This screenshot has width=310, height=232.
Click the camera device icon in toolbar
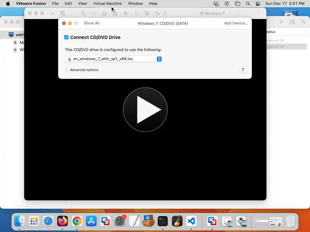pyautogui.click(x=115, y=13)
